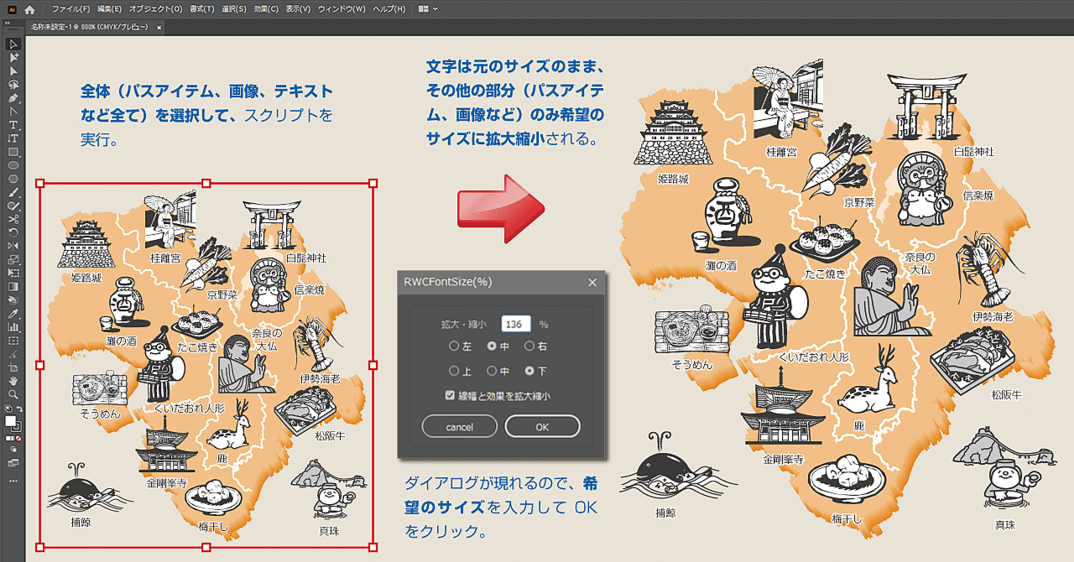1074x562 pixels.
Task: Click cancel in the RWCFontSize dialog
Action: click(x=459, y=426)
